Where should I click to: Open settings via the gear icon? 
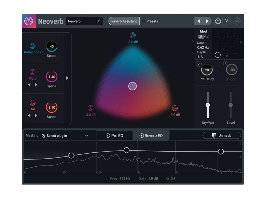coord(218,21)
